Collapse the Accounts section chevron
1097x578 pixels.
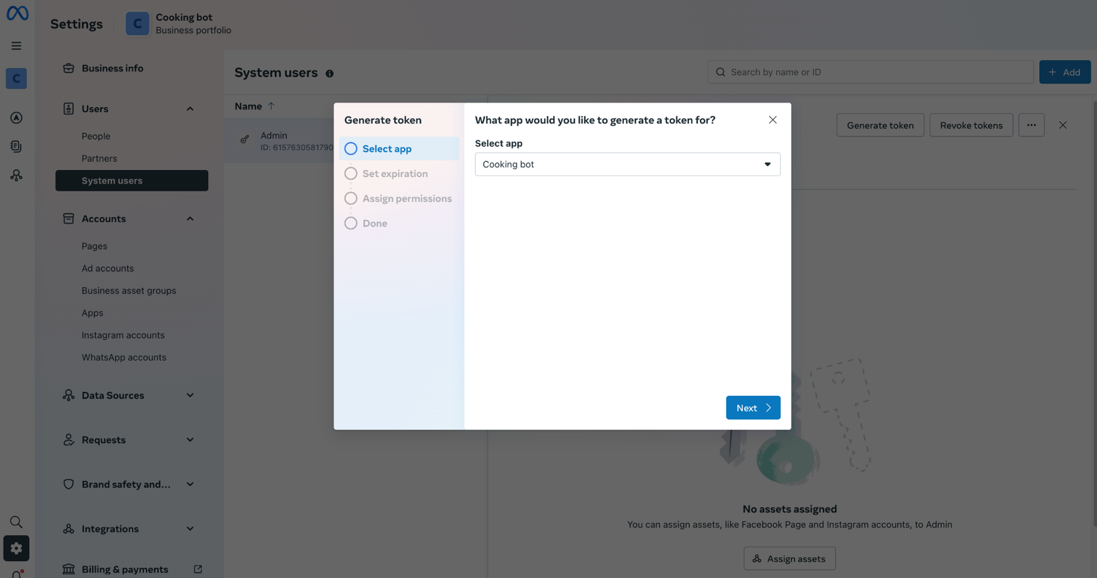point(190,219)
